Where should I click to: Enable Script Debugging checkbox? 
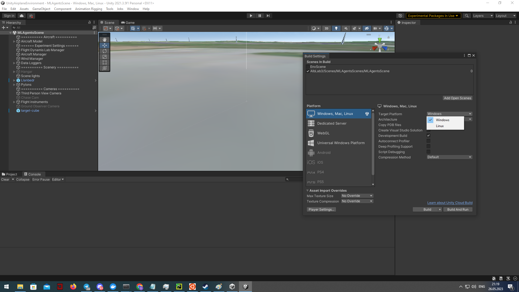coord(428,152)
